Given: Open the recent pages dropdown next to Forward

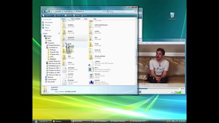Looking at the screenshot, I should [49, 11].
